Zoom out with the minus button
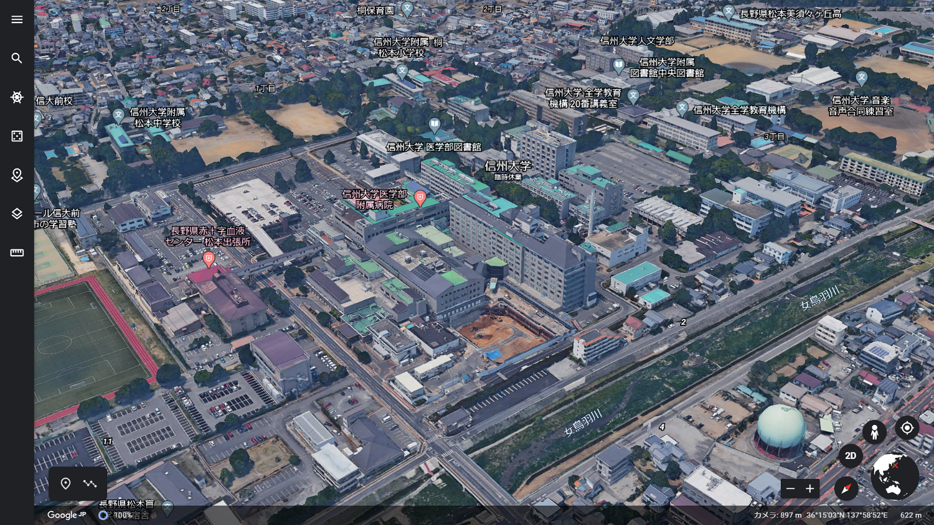 (x=790, y=489)
